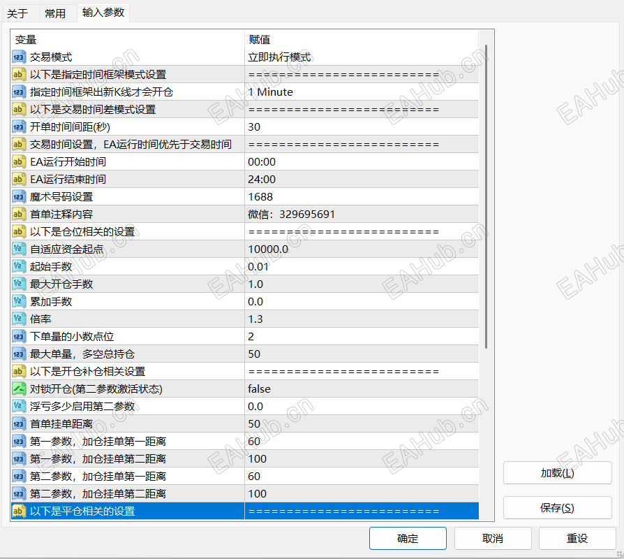This screenshot has height=559, width=624.
Task: Click the boolean icon beside 对锁开仓
Action: click(18, 389)
